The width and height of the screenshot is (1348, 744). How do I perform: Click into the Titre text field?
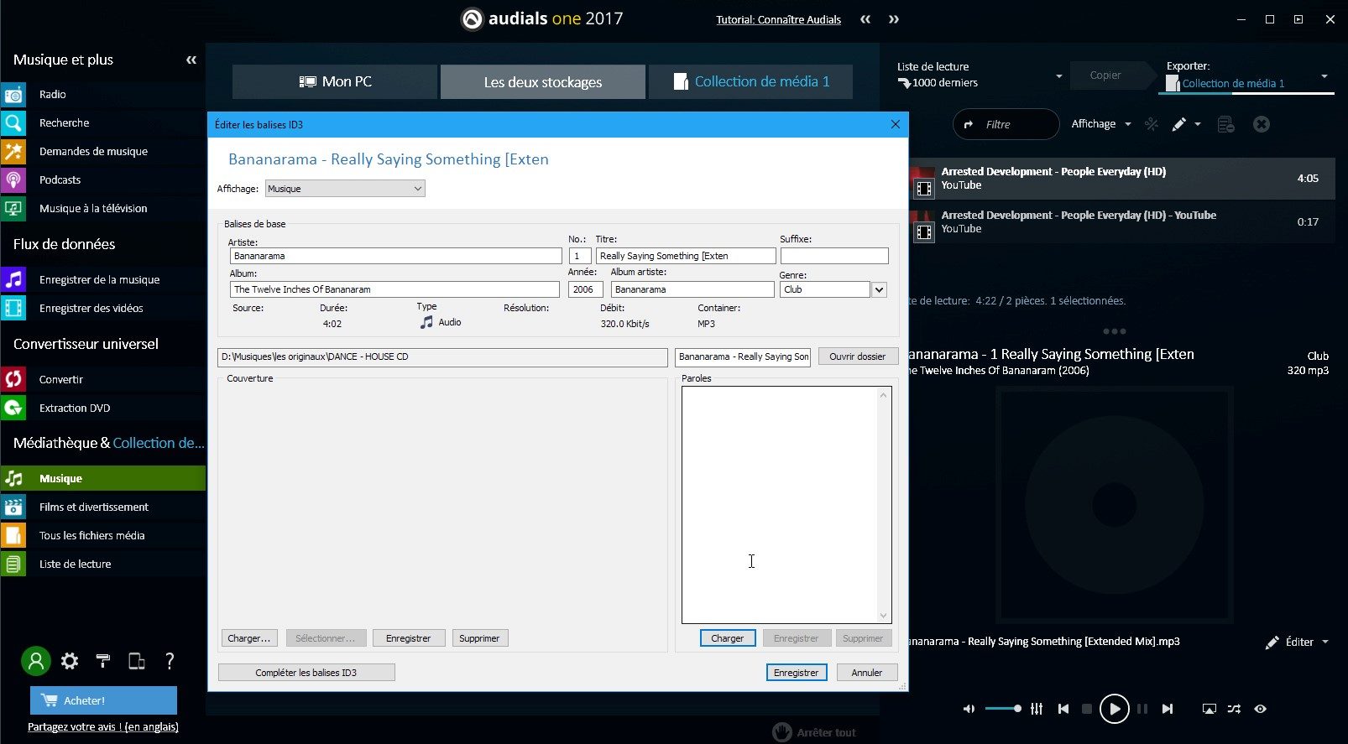[685, 256]
